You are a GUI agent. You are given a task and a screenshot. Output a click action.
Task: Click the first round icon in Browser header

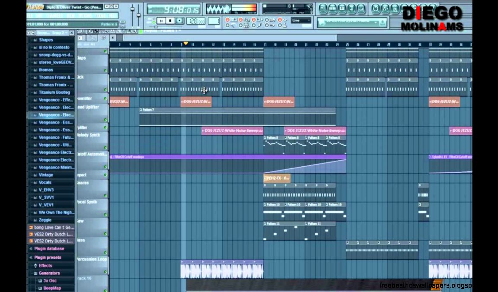tap(29, 33)
